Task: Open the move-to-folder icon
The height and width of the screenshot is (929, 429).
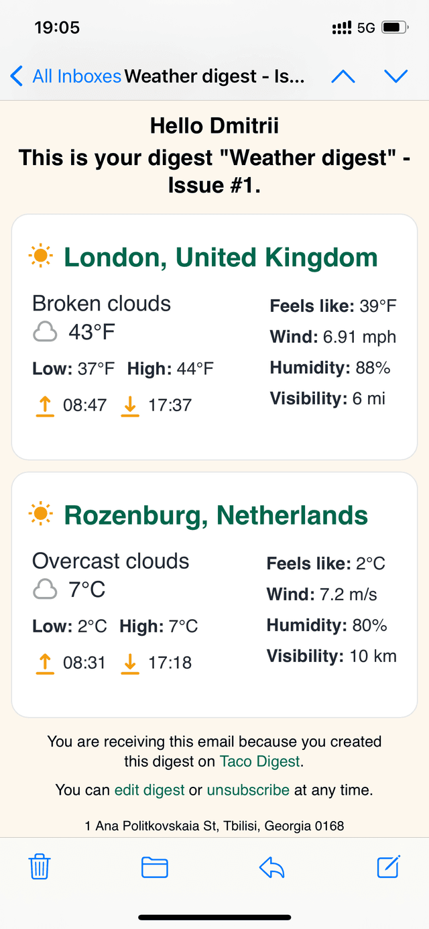Action: [x=155, y=867]
